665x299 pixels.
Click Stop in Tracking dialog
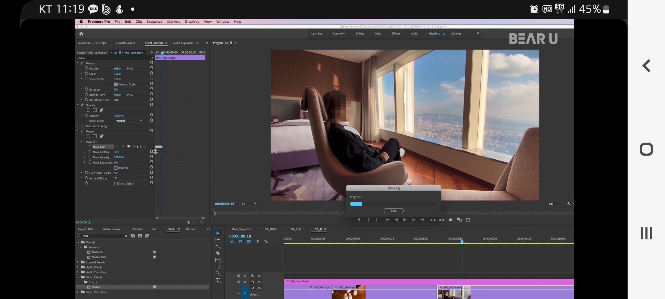(393, 211)
